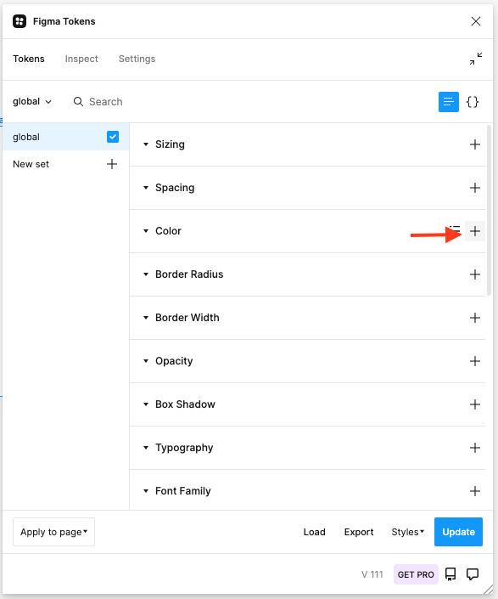Add a new Typography token
The height and width of the screenshot is (599, 498).
[x=475, y=448]
